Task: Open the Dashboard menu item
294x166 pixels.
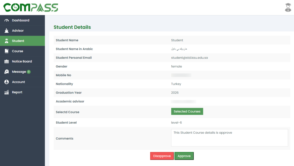Action: pyautogui.click(x=21, y=20)
